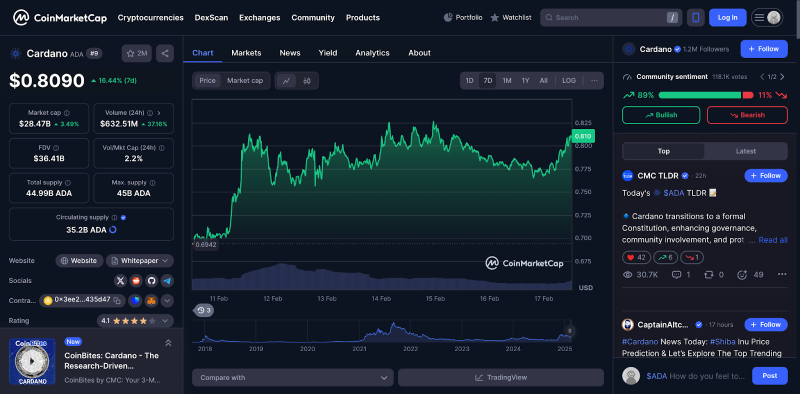Select Price chart mode
The width and height of the screenshot is (800, 394).
pyautogui.click(x=207, y=80)
